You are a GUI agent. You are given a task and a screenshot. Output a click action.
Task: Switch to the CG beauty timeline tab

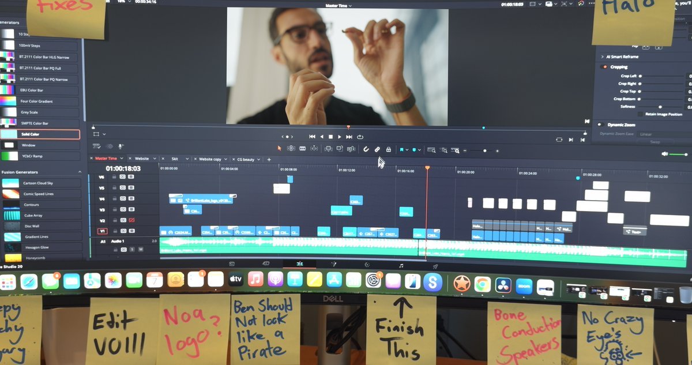[x=245, y=159]
